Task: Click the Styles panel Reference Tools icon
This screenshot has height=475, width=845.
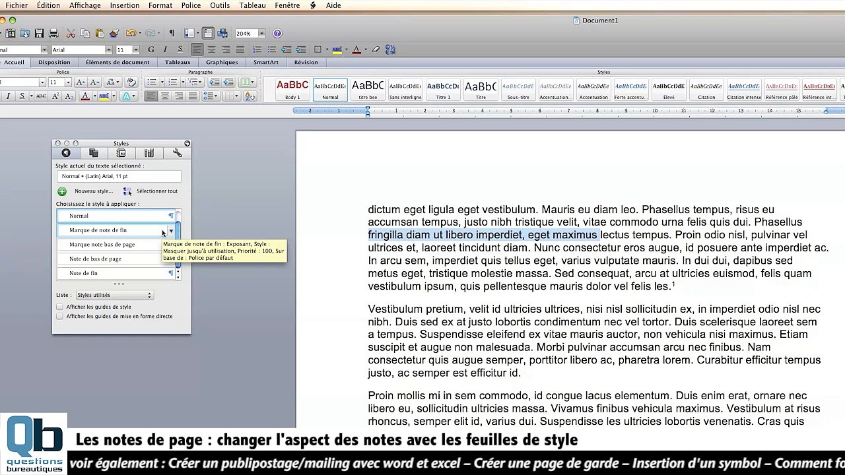Action: point(149,153)
